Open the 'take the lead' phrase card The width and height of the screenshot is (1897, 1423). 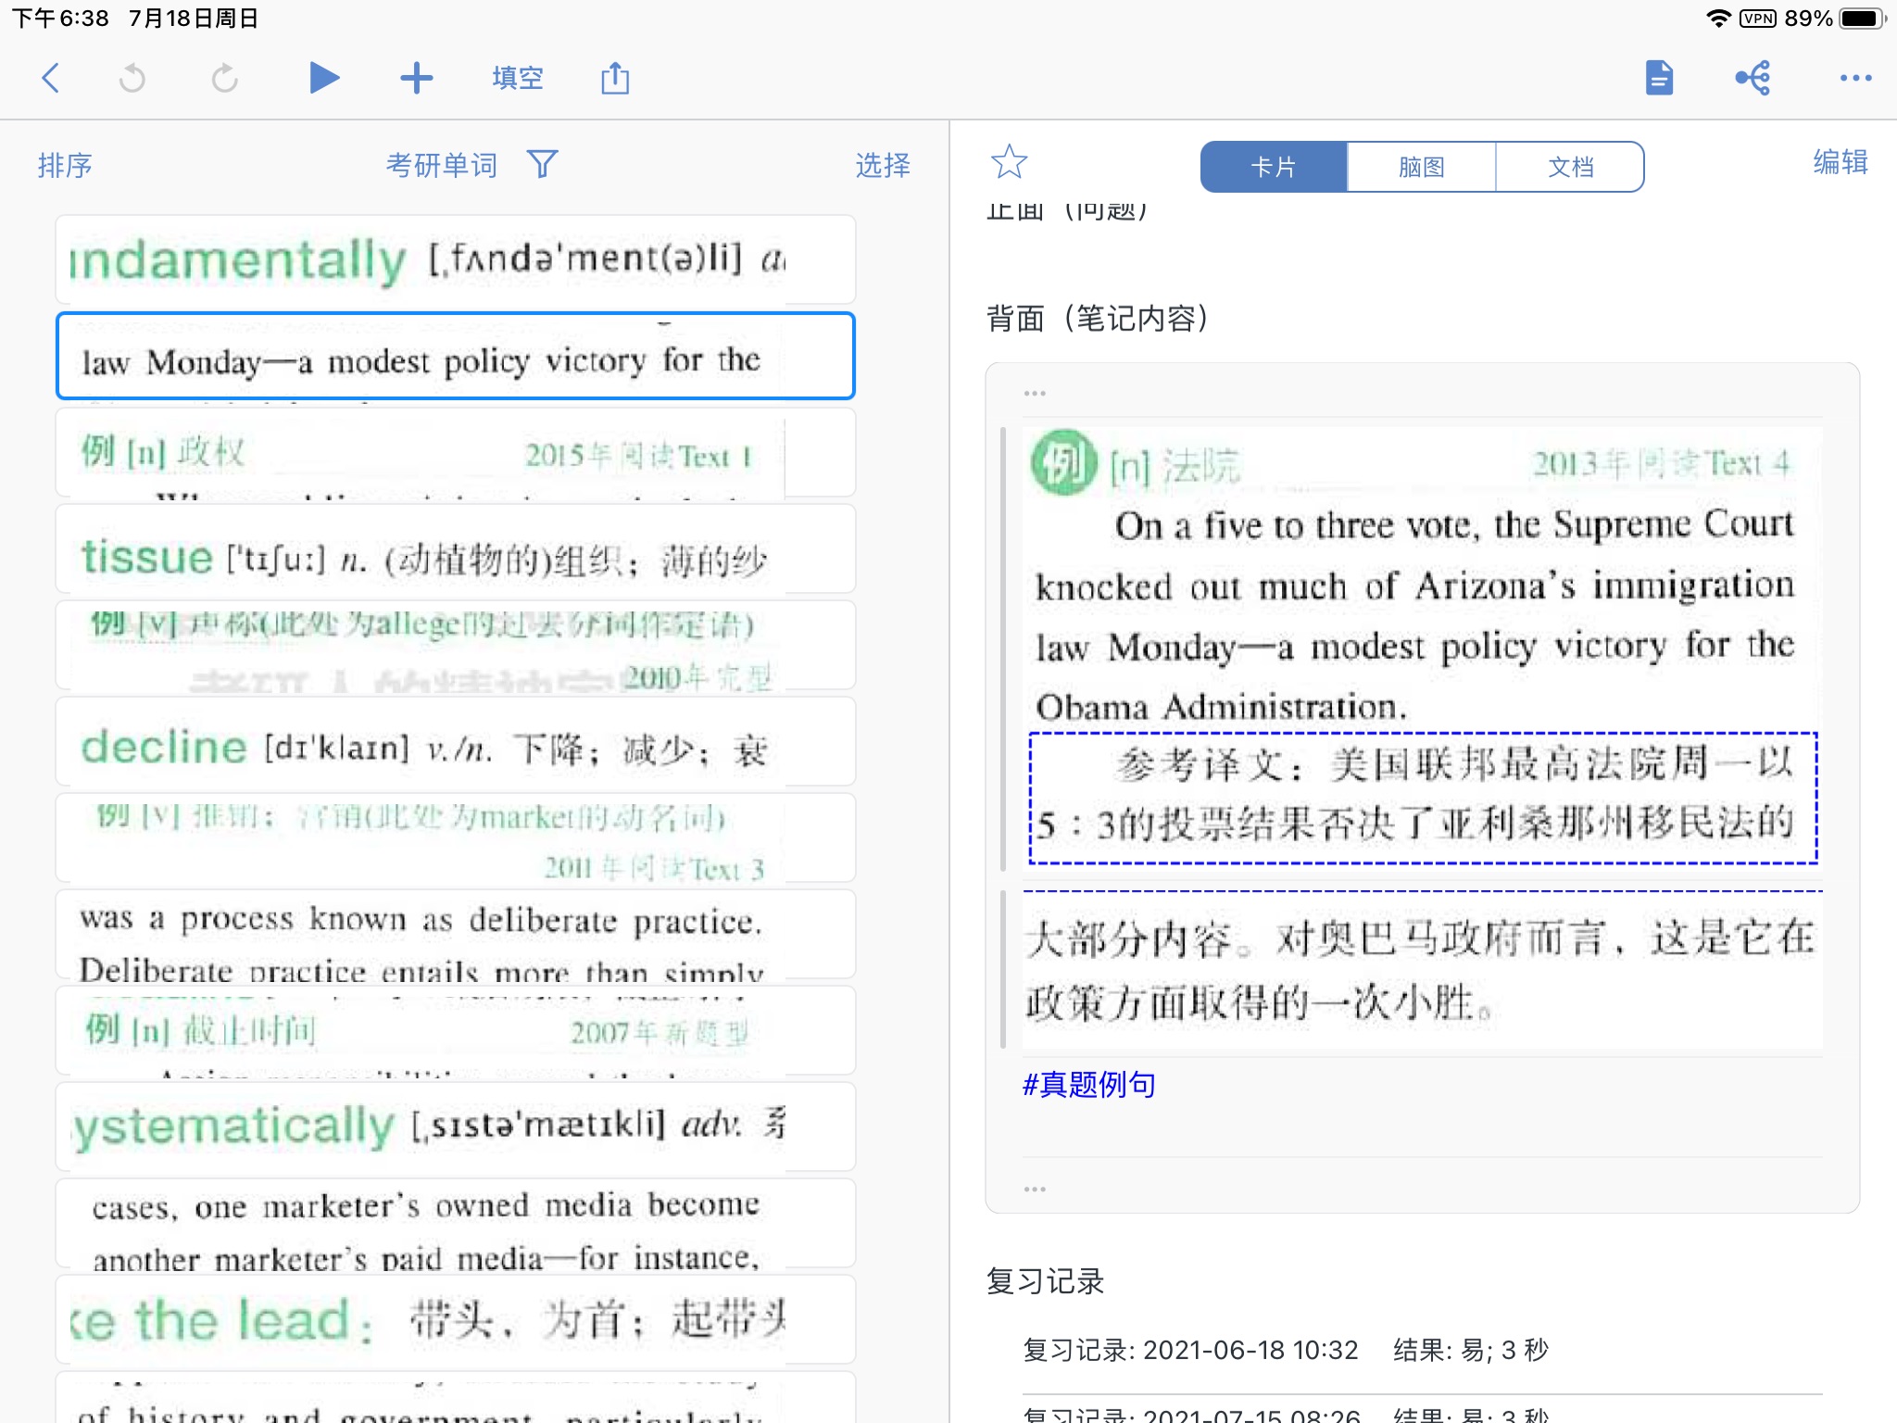(455, 1319)
